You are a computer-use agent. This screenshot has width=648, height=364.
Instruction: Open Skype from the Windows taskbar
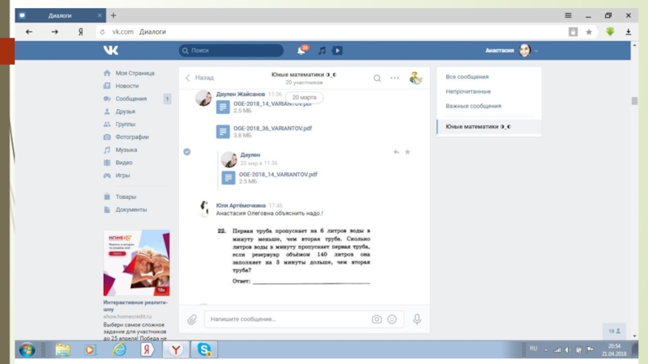[204, 349]
